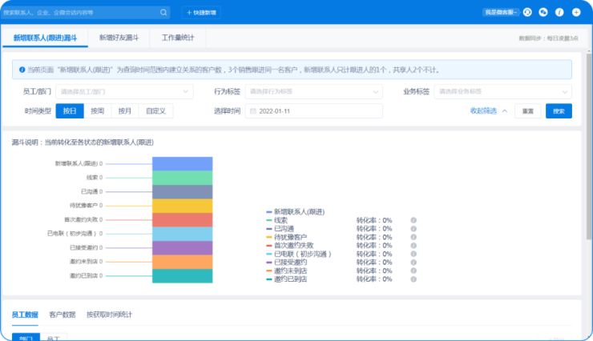Screen dimensions: 593x341
Task: Click info icon beside 线索 conversion rate
Action: coord(413,220)
